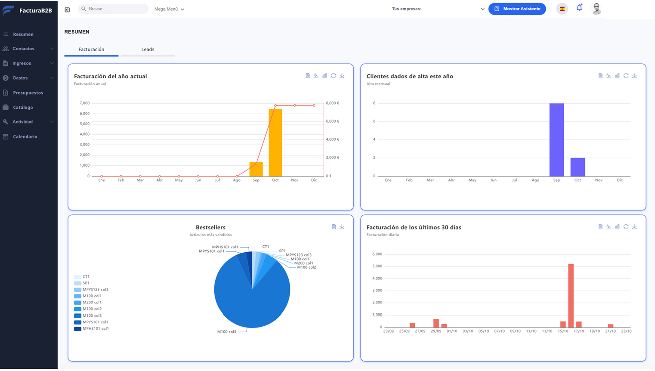Toggle CT1 series in Bestsellers legend
This screenshot has height=371, width=655.
86,277
